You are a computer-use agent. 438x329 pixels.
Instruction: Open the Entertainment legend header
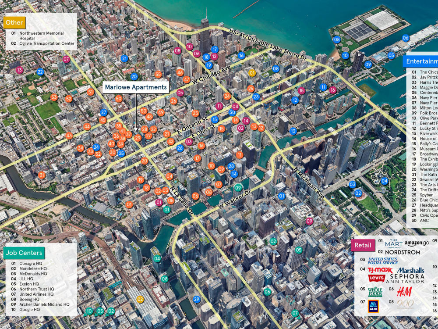423,61
